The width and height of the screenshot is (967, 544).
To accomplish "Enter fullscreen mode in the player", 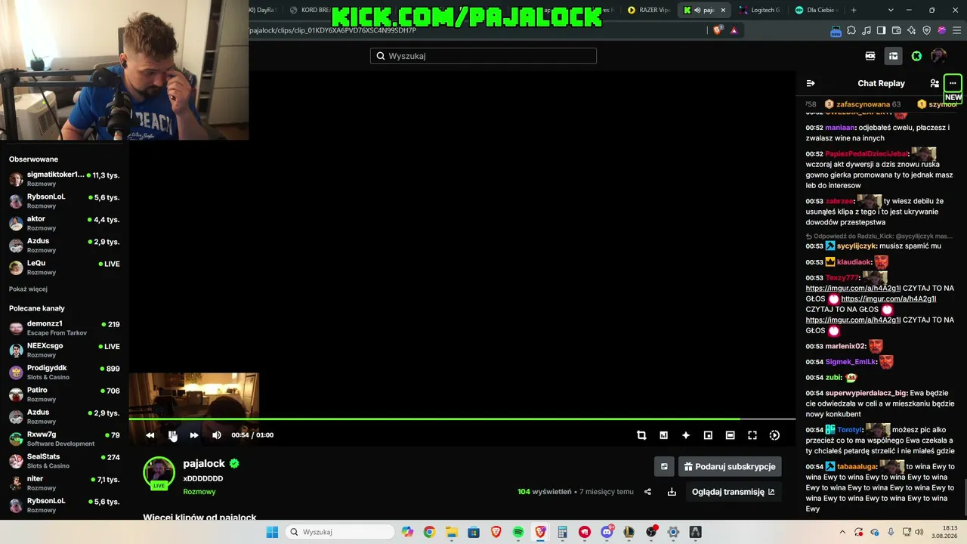I will point(752,435).
